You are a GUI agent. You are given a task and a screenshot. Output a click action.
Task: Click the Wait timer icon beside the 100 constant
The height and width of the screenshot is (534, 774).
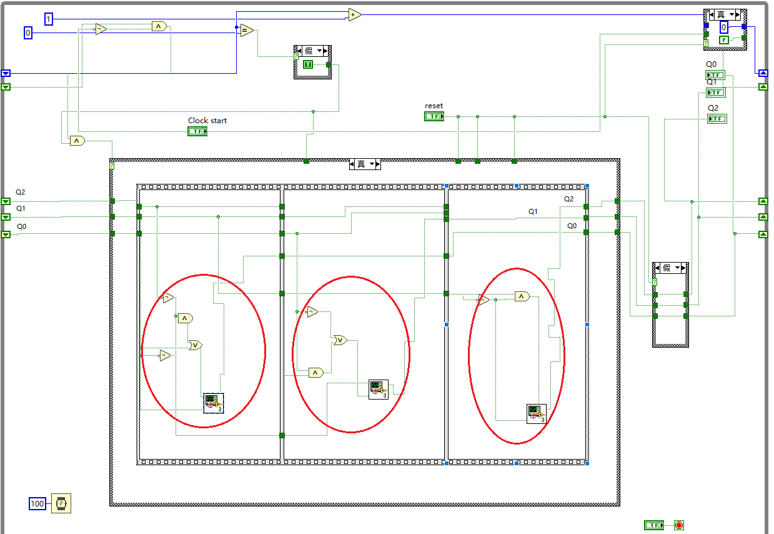(x=60, y=503)
